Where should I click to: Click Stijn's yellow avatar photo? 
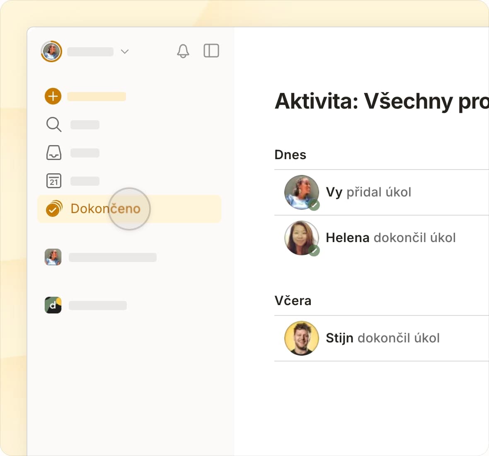pyautogui.click(x=301, y=338)
